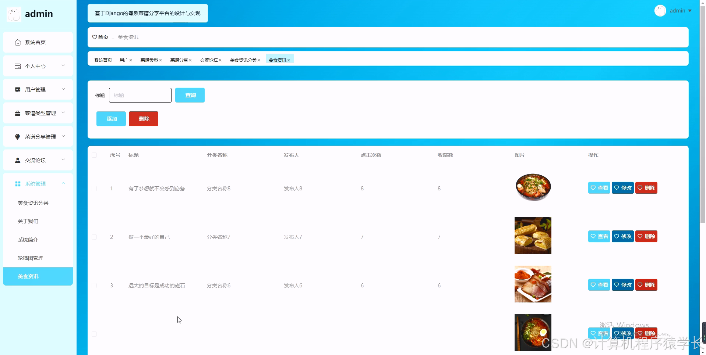Select the header checkbox for all rows
The height and width of the screenshot is (355, 706).
(94, 155)
